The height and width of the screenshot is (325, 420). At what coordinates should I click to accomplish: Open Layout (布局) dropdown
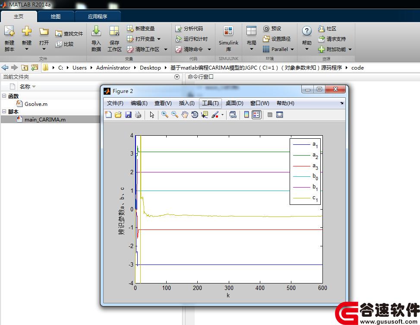pyautogui.click(x=252, y=49)
